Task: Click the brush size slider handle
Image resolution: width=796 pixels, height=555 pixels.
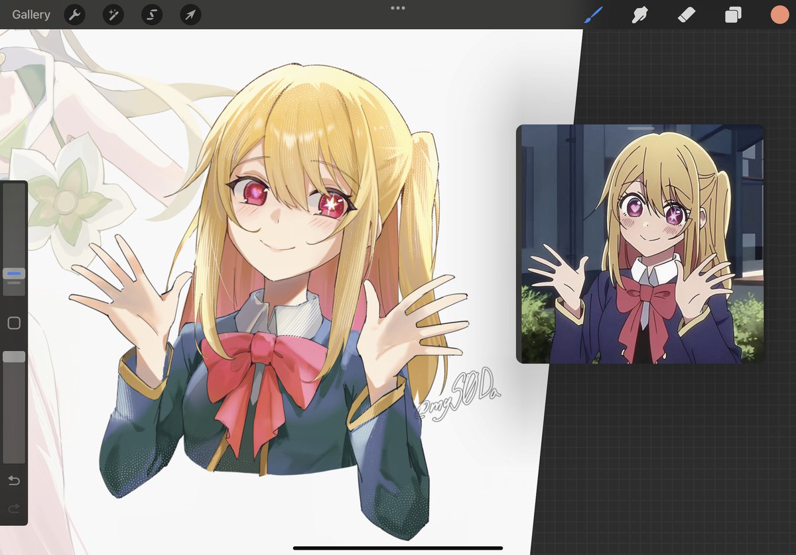Action: [14, 273]
